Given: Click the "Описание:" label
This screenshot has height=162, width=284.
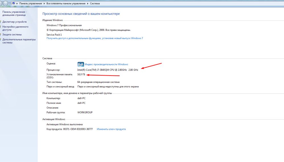Looking at the screenshot, I should (x=53, y=108).
